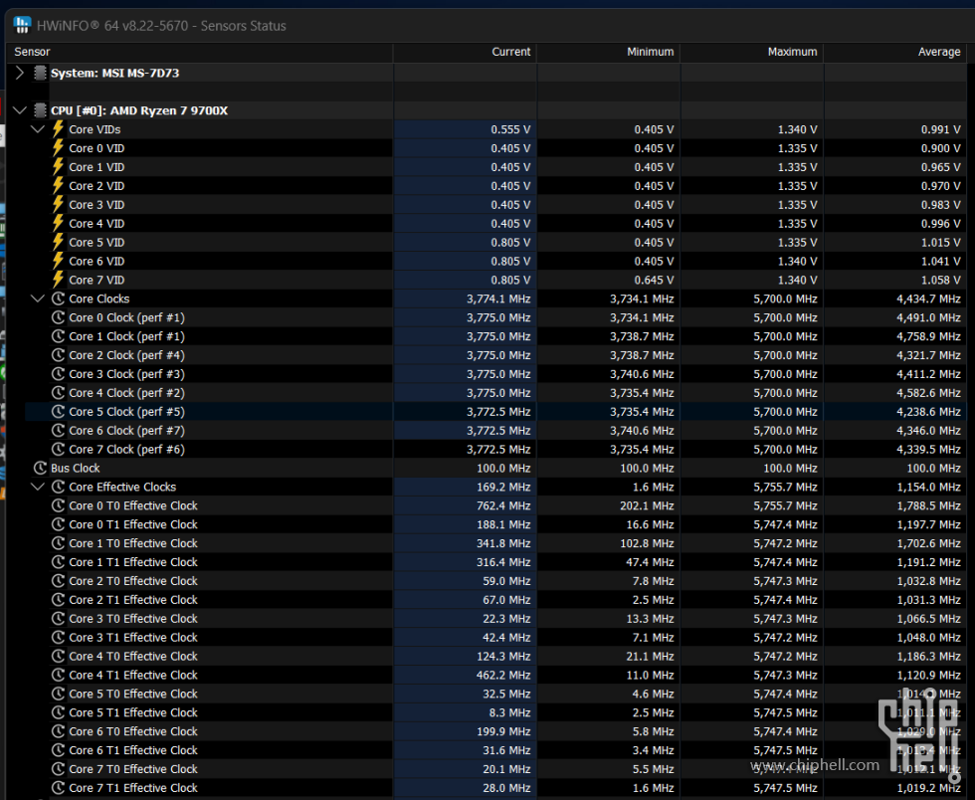
Task: Click the lightning icon of Core 7 VID
Action: pyautogui.click(x=58, y=280)
